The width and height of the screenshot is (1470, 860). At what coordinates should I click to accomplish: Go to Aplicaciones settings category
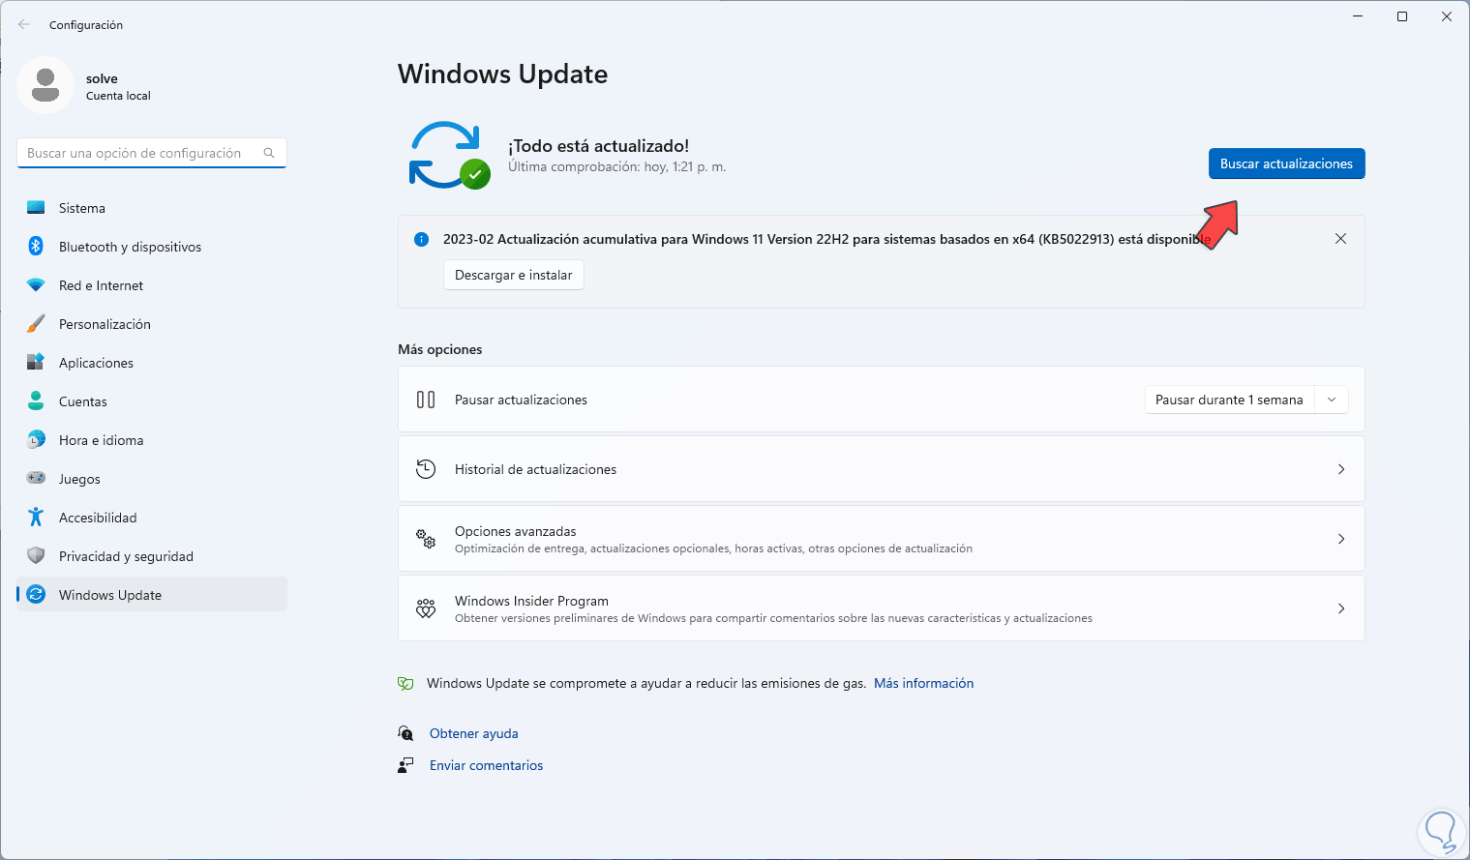click(96, 363)
